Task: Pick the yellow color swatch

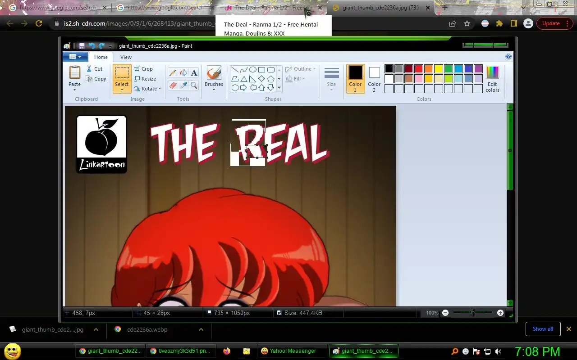Action: [438, 69]
